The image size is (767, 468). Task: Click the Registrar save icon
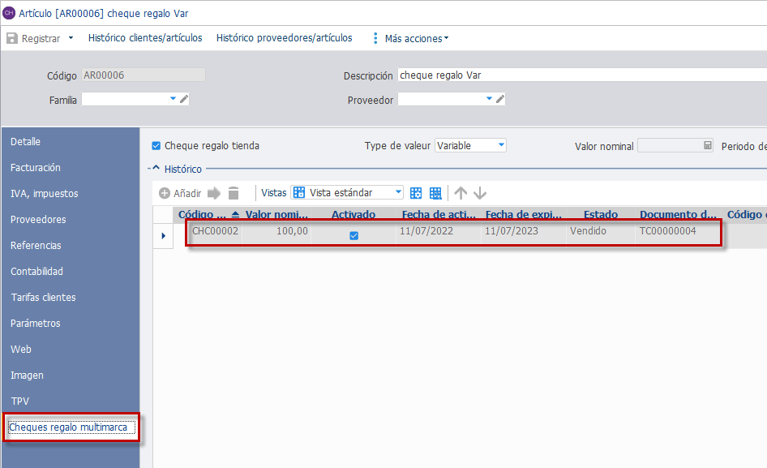[11, 38]
